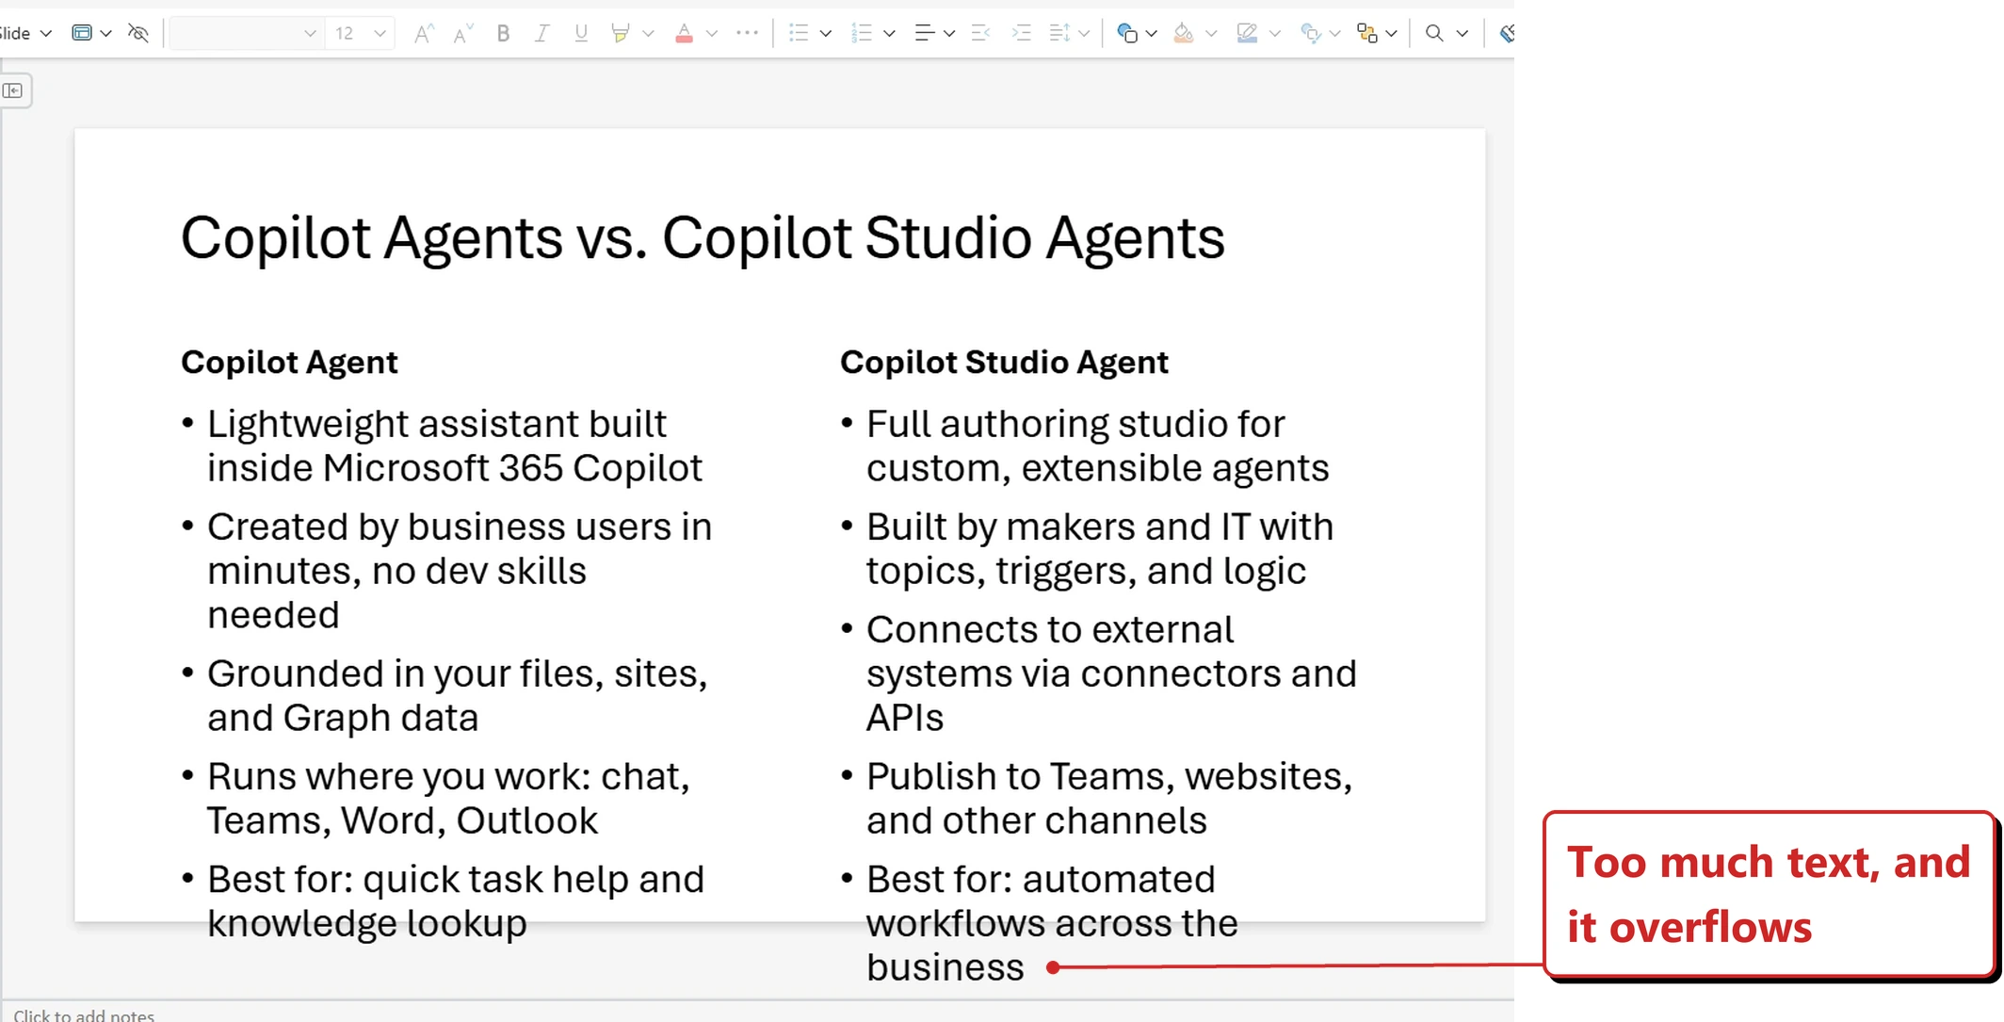Open more font options ellipsis
The height and width of the screenshot is (1022, 2004).
[747, 33]
